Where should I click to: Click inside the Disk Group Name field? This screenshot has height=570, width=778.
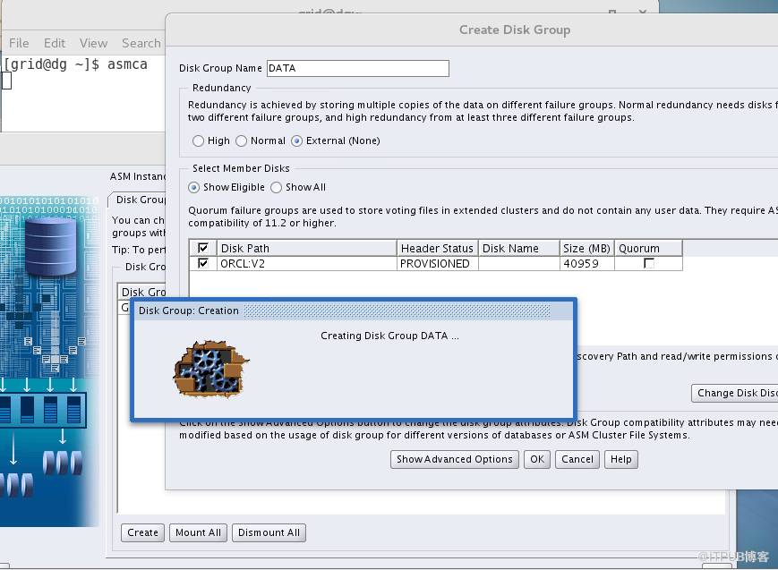click(357, 68)
